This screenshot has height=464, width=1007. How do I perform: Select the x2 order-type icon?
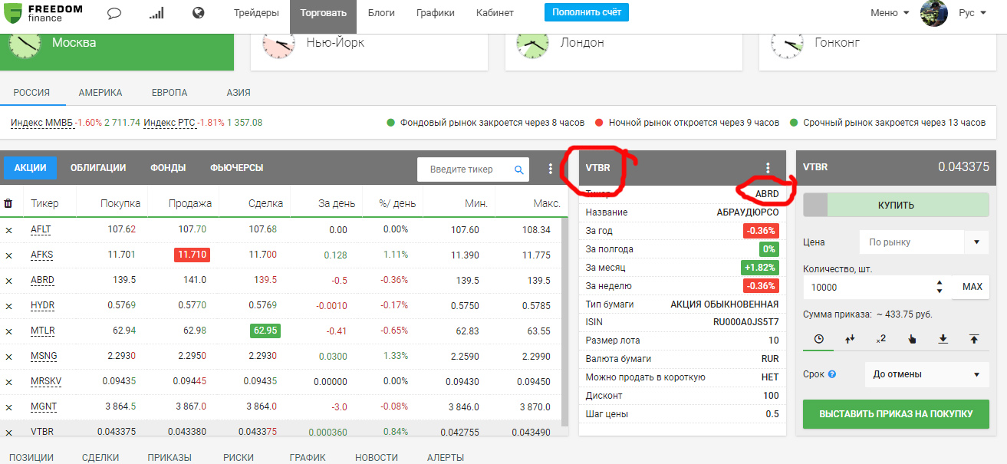[x=881, y=338]
